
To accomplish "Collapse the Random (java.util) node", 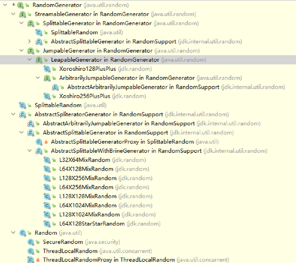I will click(x=13, y=233).
